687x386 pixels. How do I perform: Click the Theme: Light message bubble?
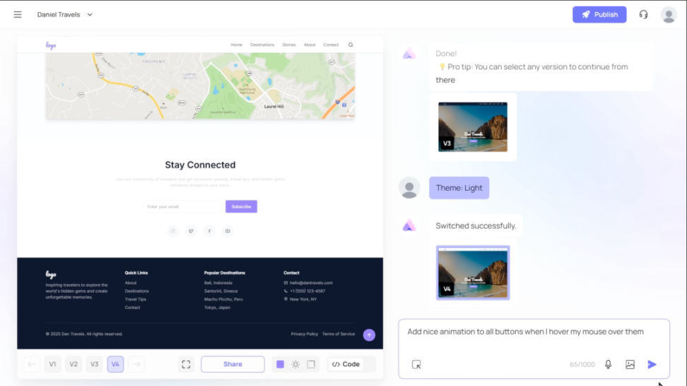pos(459,188)
